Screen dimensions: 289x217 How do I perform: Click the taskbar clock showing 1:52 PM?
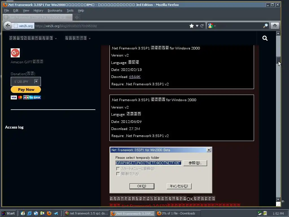click(278, 214)
